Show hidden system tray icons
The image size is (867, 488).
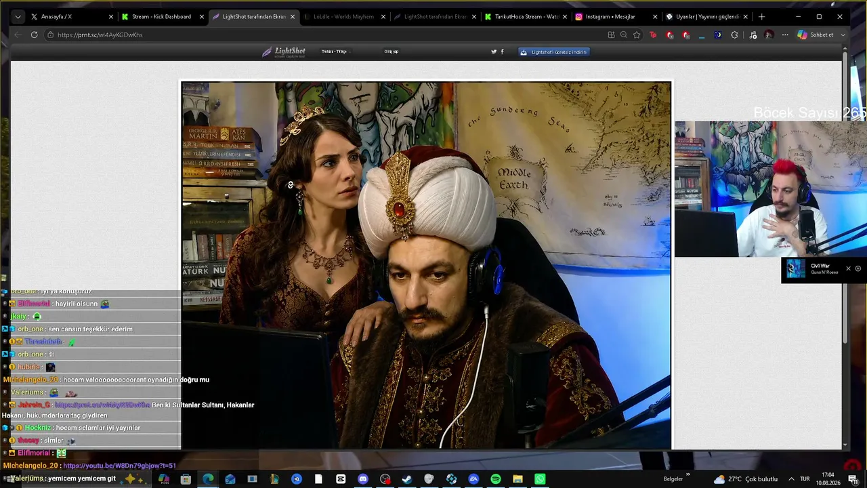[790, 479]
